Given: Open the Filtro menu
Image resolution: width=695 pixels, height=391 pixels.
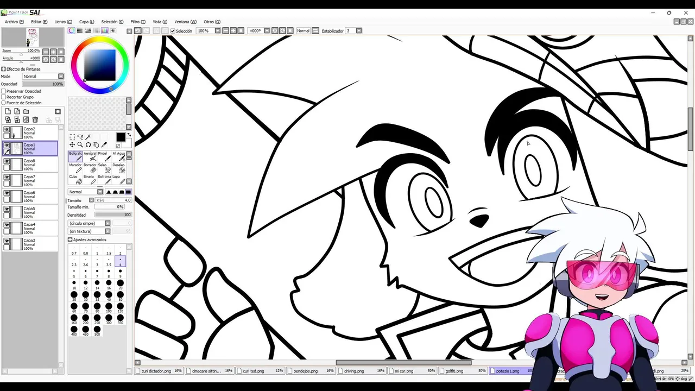Looking at the screenshot, I should click(x=138, y=22).
